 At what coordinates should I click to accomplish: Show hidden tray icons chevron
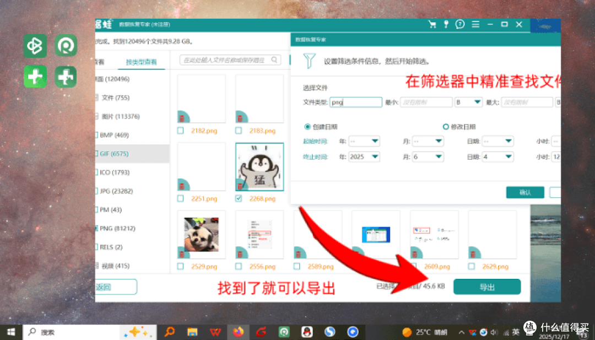click(x=461, y=332)
